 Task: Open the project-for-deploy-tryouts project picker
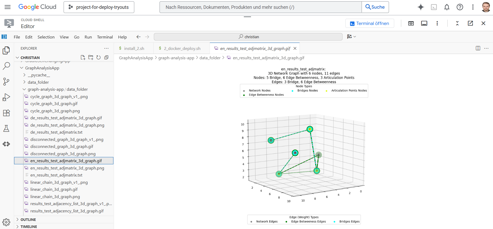pos(99,7)
